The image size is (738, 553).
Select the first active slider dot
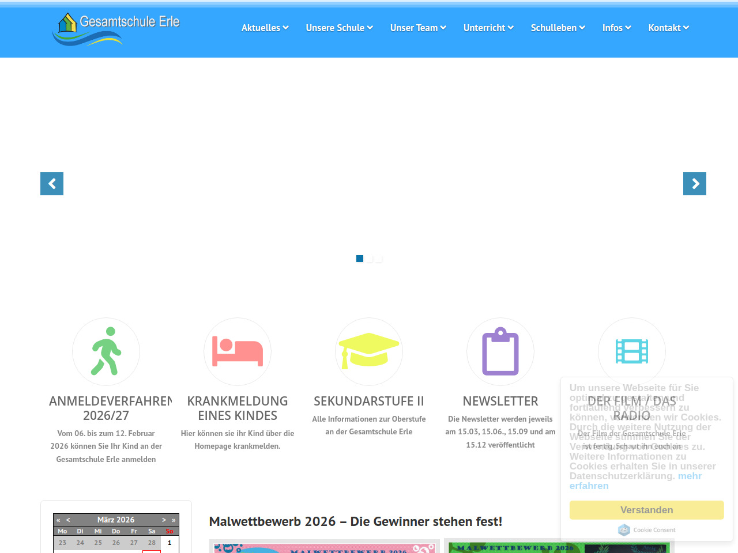(360, 259)
